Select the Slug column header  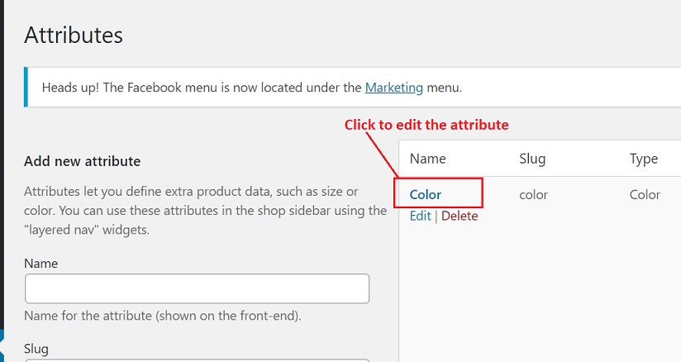pyautogui.click(x=532, y=159)
